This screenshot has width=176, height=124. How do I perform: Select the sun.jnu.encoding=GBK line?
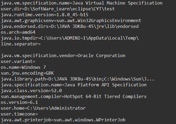point(27,73)
